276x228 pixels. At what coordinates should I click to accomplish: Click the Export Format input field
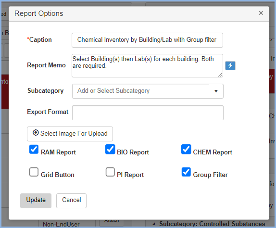point(148,113)
